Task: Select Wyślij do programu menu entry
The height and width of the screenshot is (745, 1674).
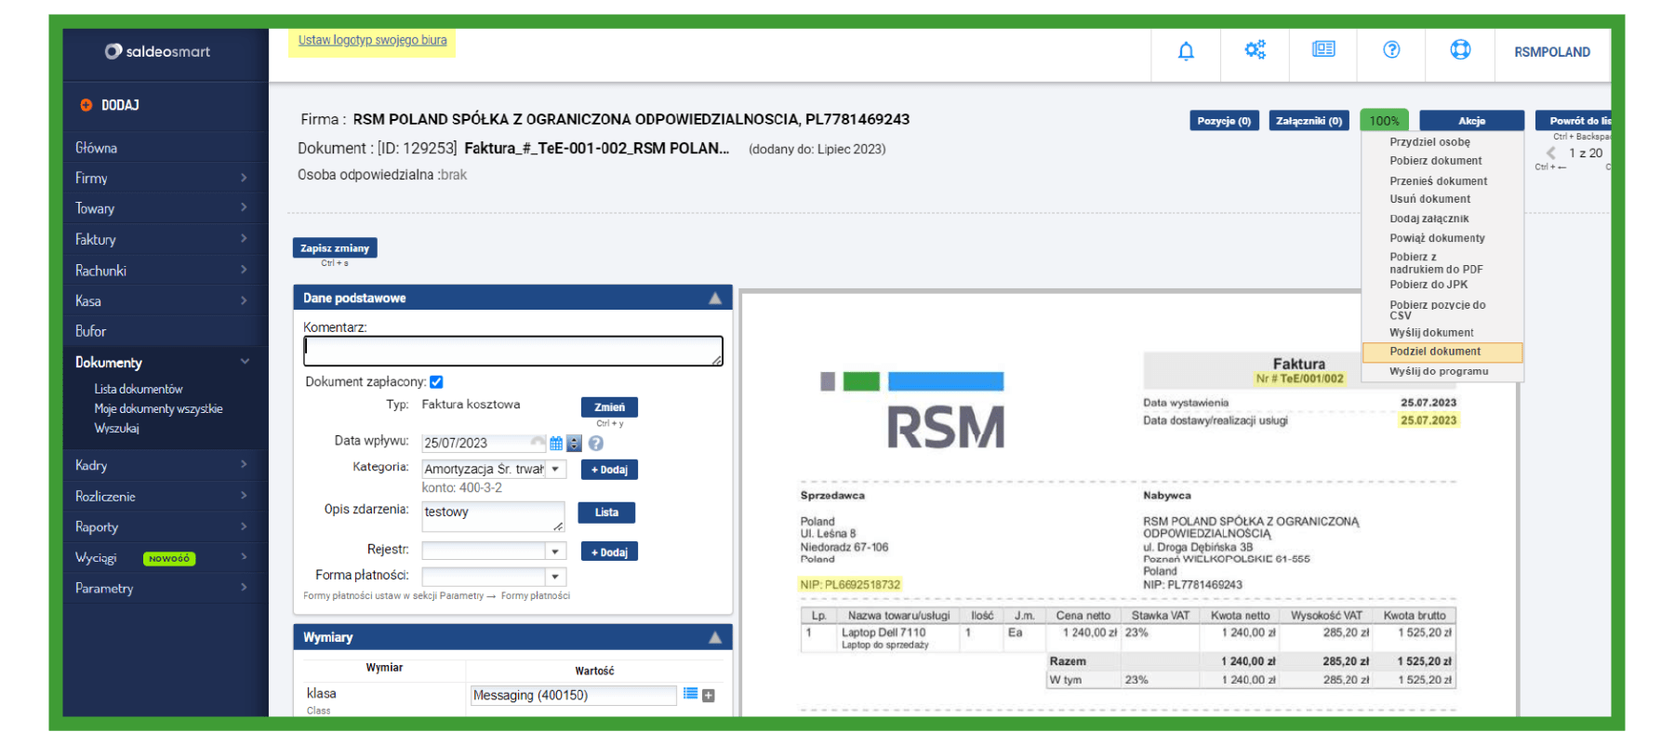Action: click(x=1441, y=371)
